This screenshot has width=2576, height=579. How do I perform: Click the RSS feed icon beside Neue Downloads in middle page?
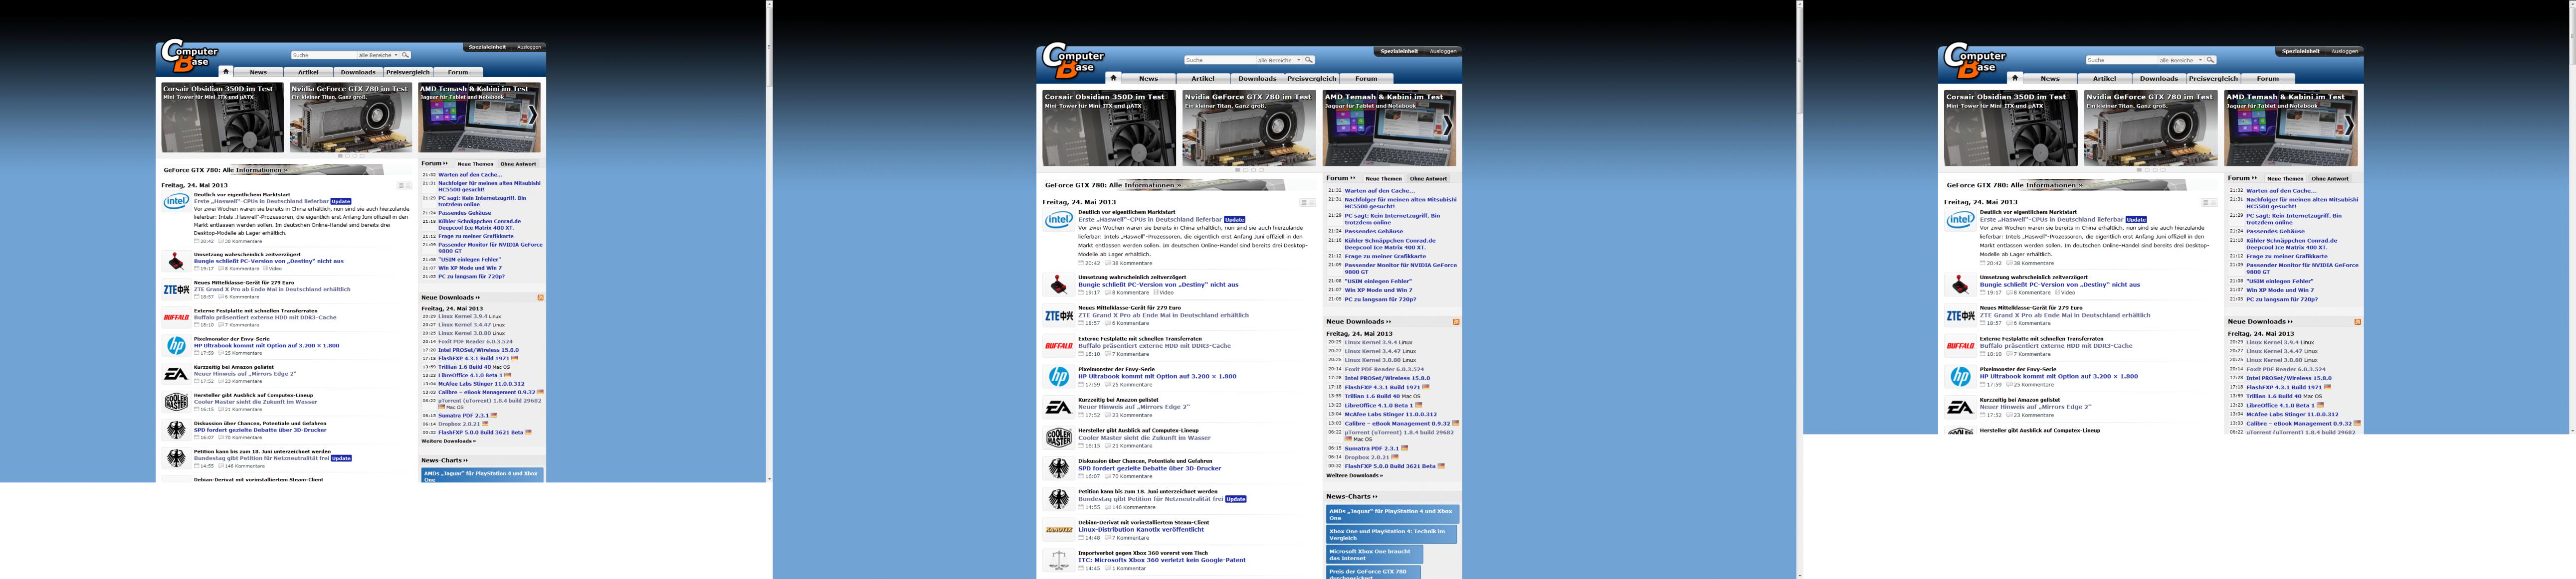pos(1455,321)
